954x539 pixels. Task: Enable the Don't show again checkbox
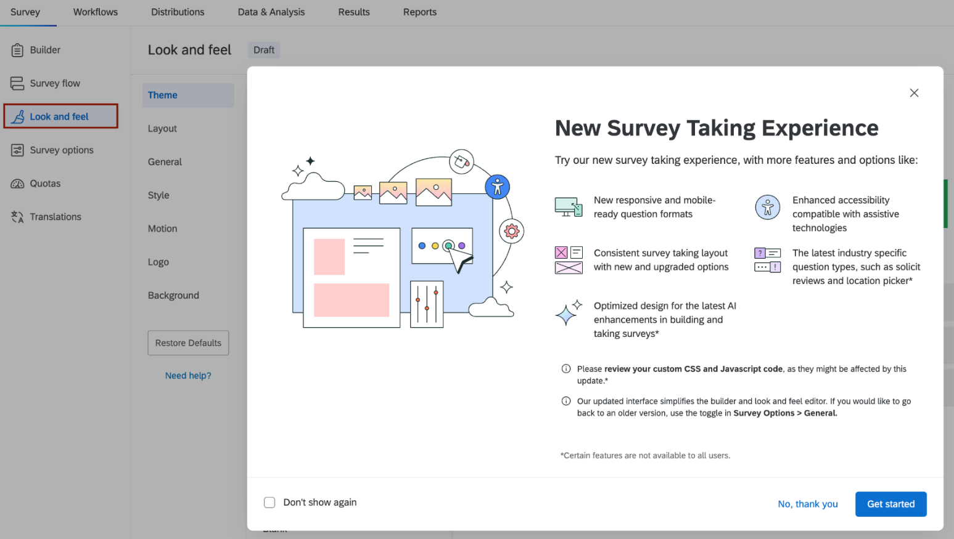[x=269, y=502]
